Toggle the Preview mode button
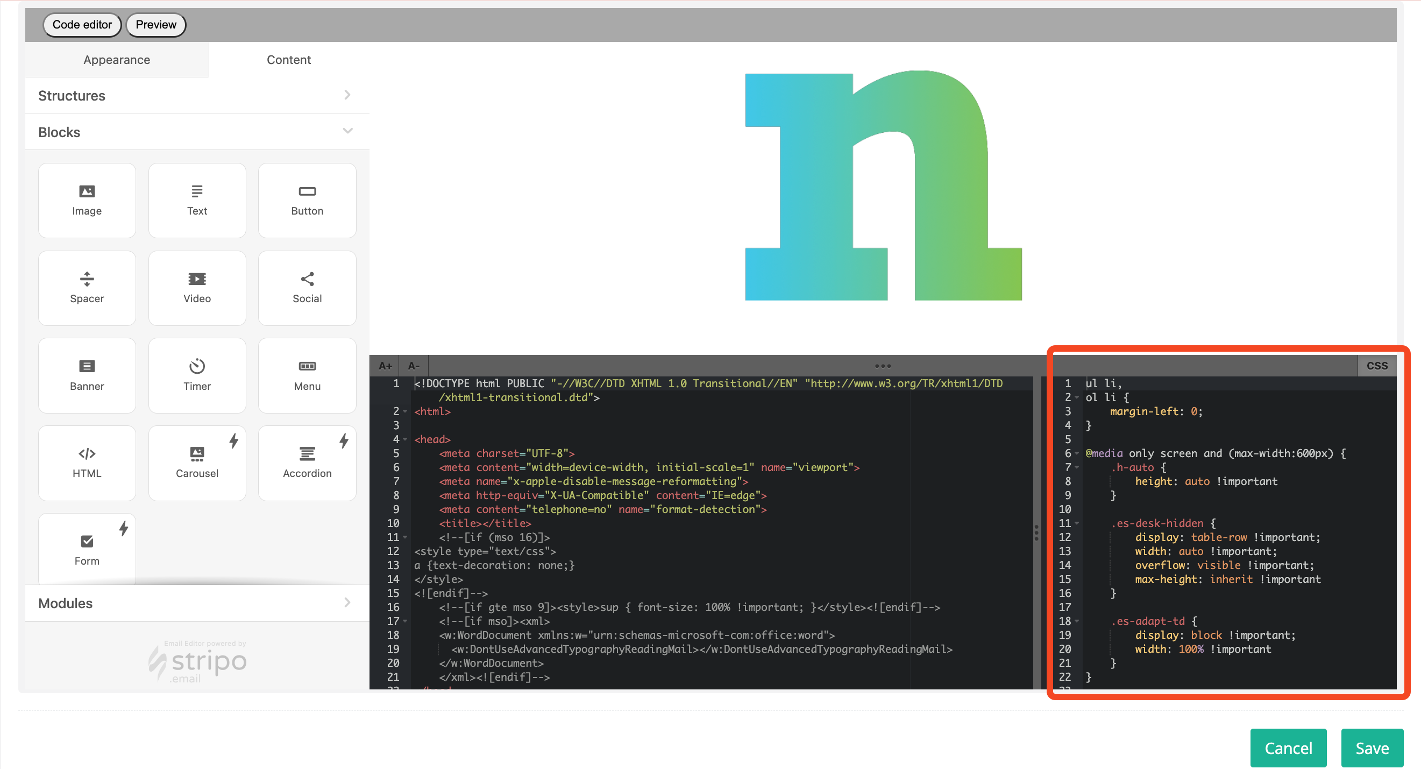Viewport: 1421px width, 769px height. (155, 25)
